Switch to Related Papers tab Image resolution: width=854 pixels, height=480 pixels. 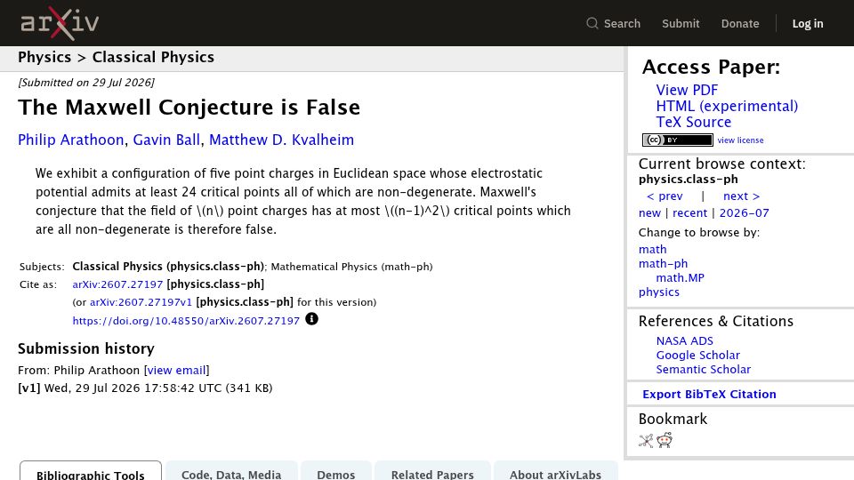point(432,471)
